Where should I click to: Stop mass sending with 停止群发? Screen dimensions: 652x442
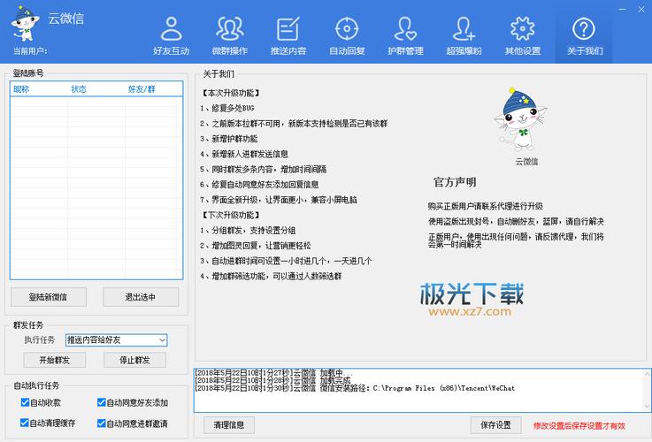click(x=134, y=360)
